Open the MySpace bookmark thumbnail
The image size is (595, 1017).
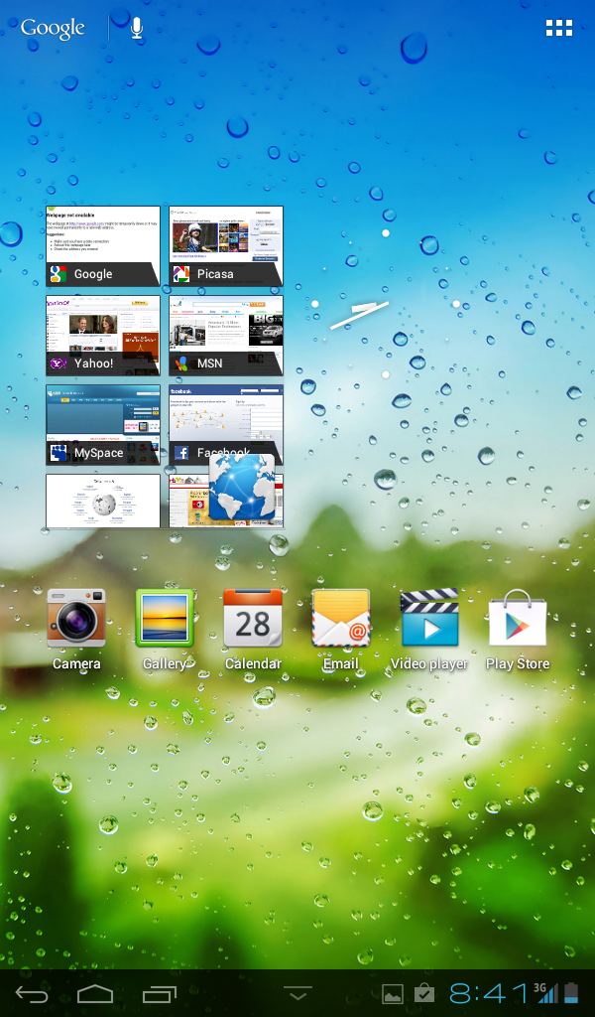(103, 425)
